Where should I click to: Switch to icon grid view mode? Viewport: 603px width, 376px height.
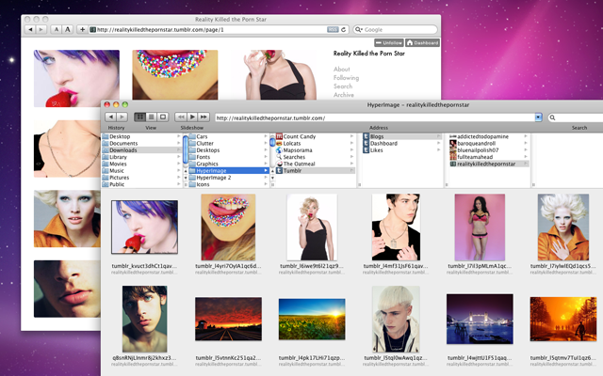tap(139, 117)
